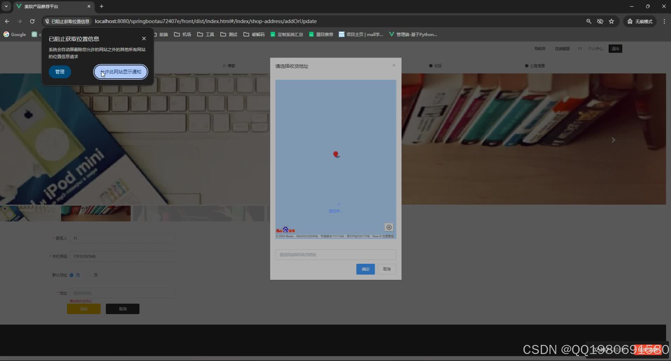The image size is (671, 361).
Task: Bookmark this page with star icon
Action: click(611, 21)
